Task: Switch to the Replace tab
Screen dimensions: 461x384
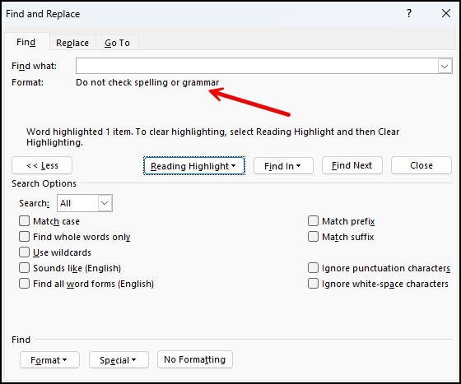Action: 72,43
